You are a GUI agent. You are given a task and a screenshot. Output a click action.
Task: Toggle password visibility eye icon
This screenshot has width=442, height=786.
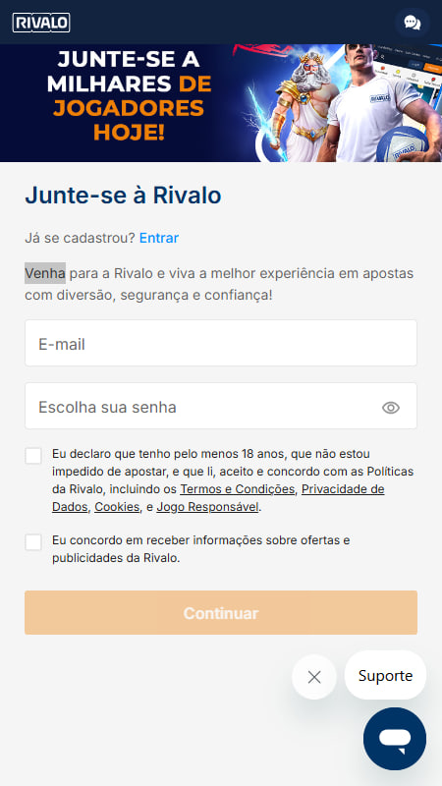click(391, 408)
